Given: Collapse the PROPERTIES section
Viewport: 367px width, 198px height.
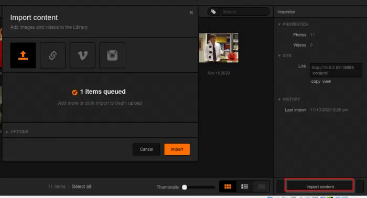Looking at the screenshot, I should [293, 24].
